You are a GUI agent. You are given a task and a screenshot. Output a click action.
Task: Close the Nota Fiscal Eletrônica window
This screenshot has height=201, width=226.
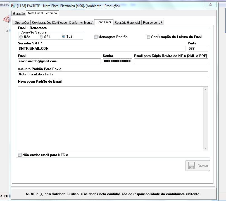(210, 4)
